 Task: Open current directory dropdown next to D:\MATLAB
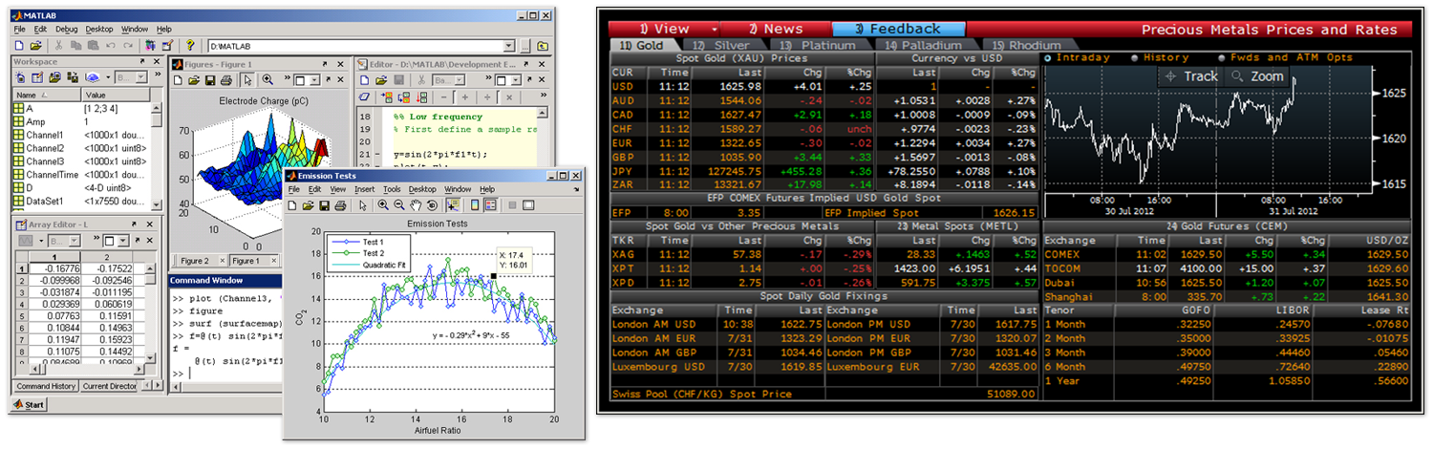(508, 46)
